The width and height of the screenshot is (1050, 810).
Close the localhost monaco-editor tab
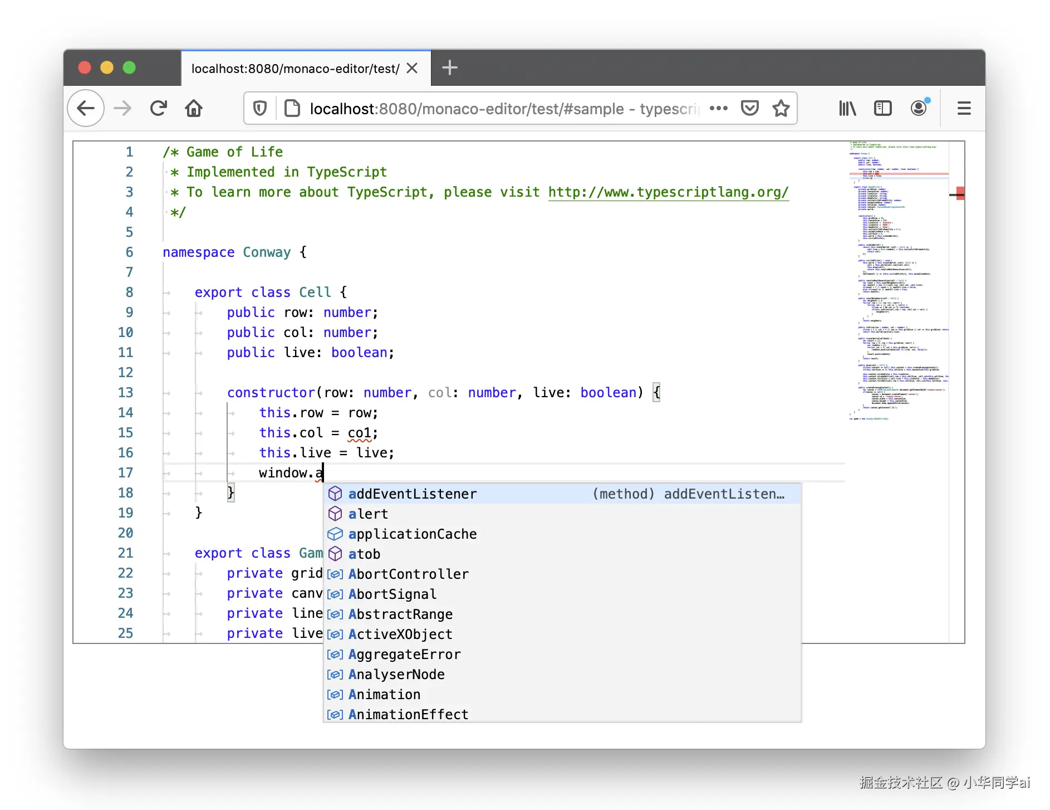tap(412, 68)
